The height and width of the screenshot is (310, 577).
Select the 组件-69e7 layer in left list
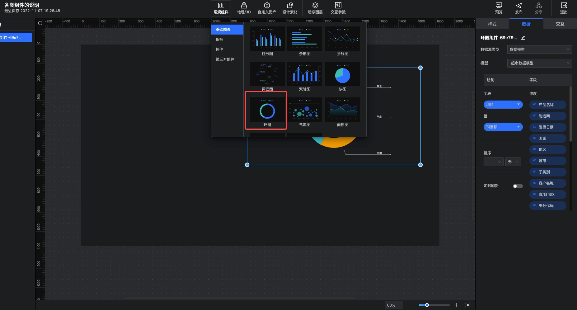coord(16,38)
